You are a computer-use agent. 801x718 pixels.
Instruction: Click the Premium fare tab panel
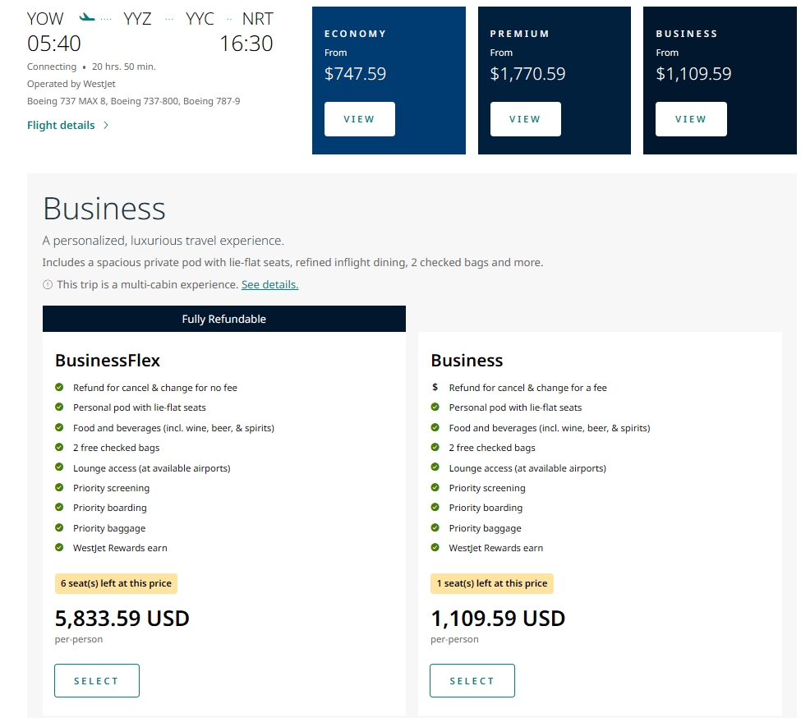point(554,49)
